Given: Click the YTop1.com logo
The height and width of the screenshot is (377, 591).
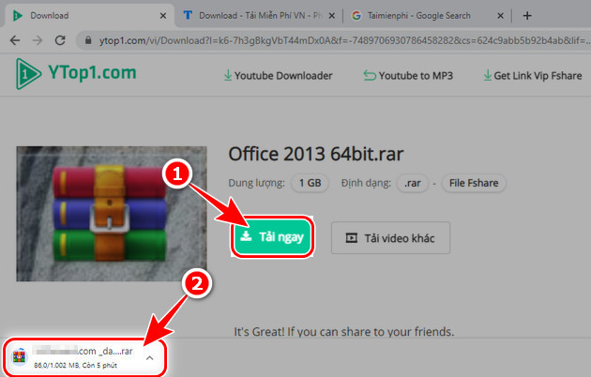Looking at the screenshot, I should point(76,73).
